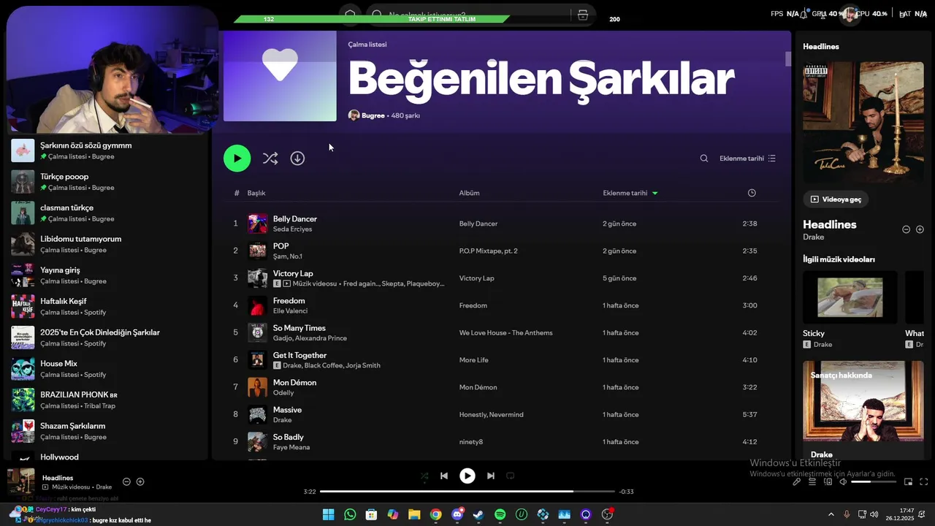Select the POP track by Şam

click(x=280, y=246)
